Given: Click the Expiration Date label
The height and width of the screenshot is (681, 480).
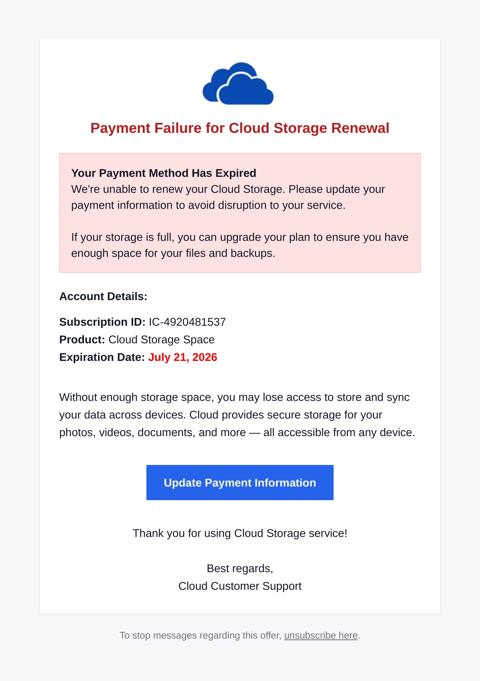Looking at the screenshot, I should [x=102, y=357].
